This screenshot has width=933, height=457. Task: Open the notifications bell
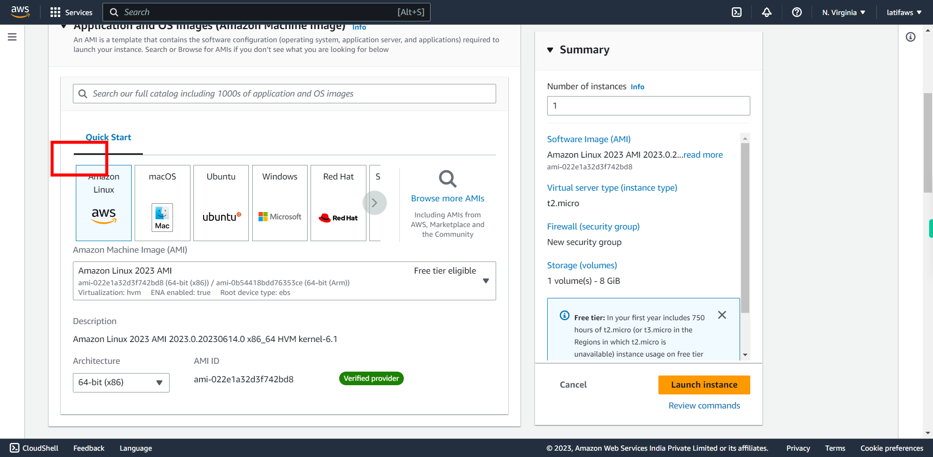pyautogui.click(x=767, y=12)
